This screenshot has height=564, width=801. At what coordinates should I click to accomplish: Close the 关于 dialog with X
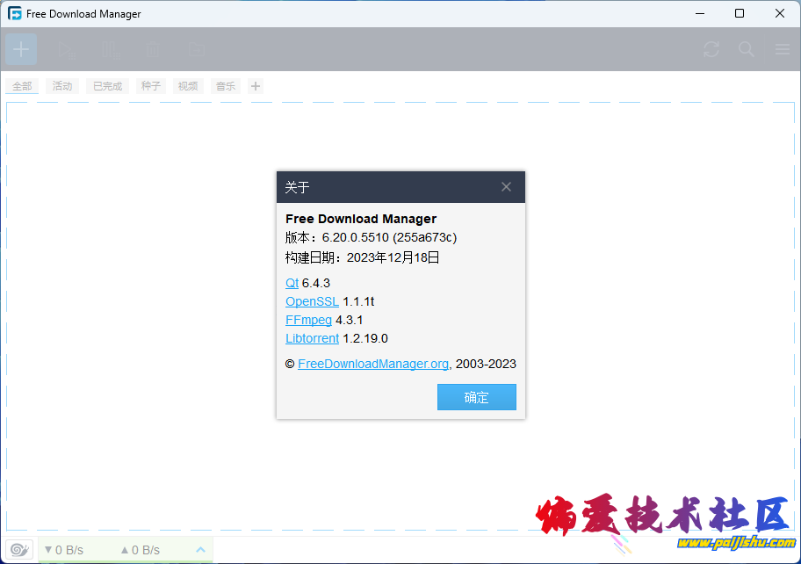pyautogui.click(x=506, y=187)
